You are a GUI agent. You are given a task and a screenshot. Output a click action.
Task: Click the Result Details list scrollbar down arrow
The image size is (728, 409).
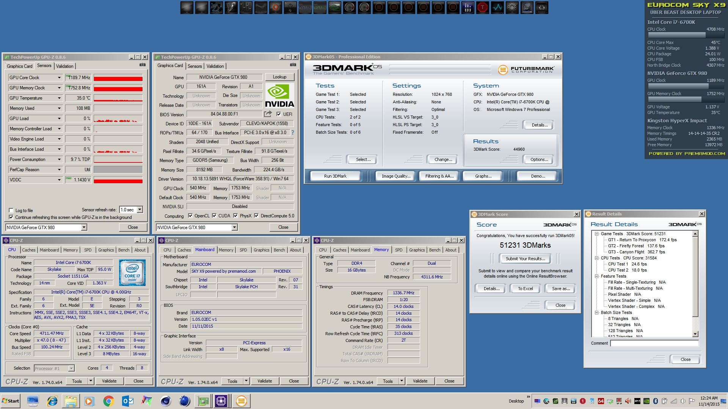point(695,334)
